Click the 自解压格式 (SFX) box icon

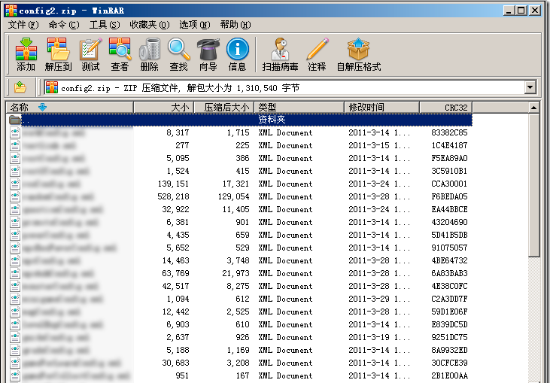[358, 50]
